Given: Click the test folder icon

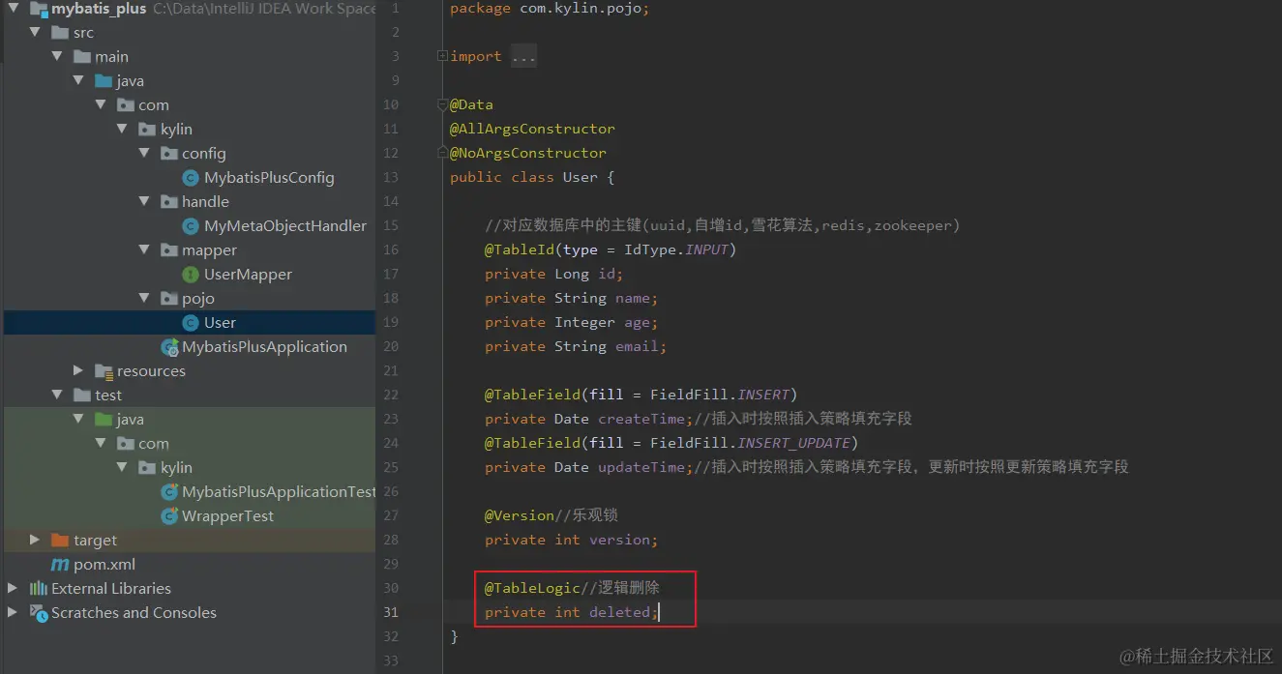Looking at the screenshot, I should coord(82,395).
